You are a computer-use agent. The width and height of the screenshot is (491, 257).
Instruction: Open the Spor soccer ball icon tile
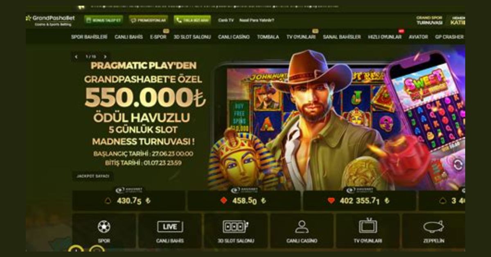(x=104, y=231)
